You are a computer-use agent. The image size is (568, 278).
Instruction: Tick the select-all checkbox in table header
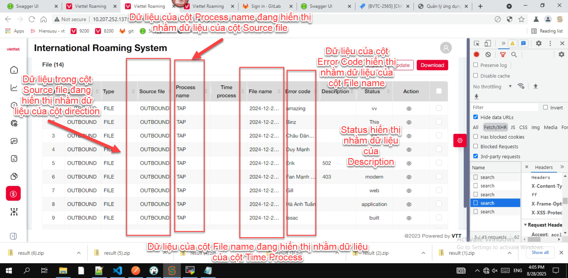pos(439,91)
